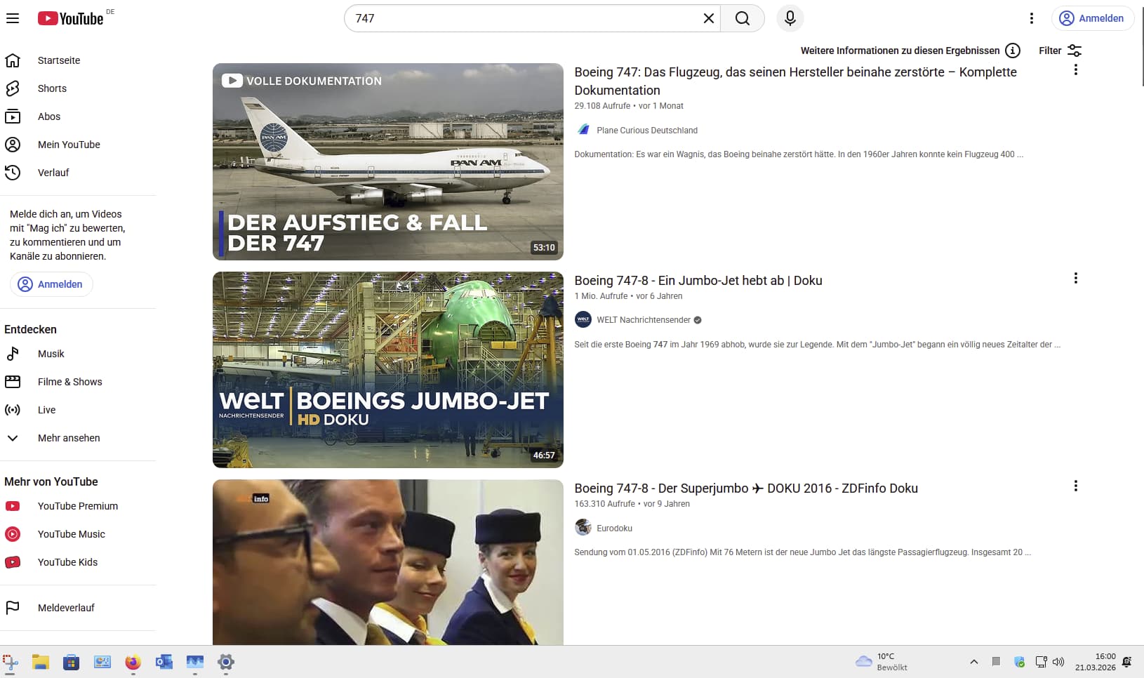Viewport: 1144px width, 678px height.
Task: Open the WELT Boeings Jumbo-Jet thumbnail
Action: coord(388,370)
